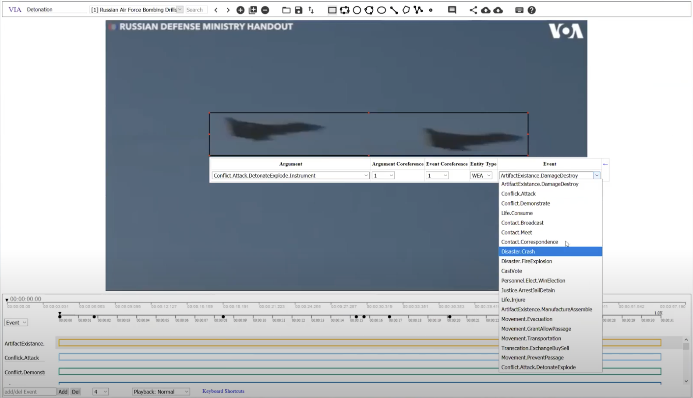The image size is (693, 398).
Task: Select the line shape tool
Action: pyautogui.click(x=394, y=10)
